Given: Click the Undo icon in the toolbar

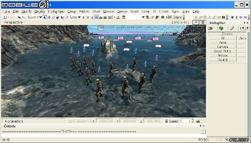Looking at the screenshot, I should [5, 17].
